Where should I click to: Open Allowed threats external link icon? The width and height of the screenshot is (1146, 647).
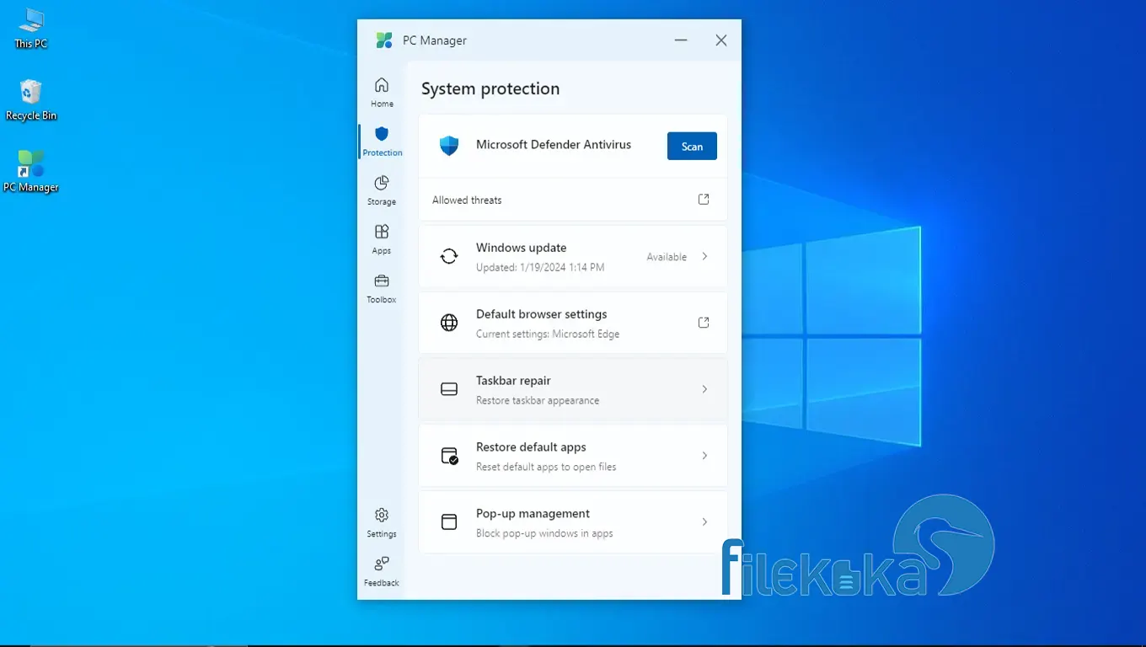704,200
